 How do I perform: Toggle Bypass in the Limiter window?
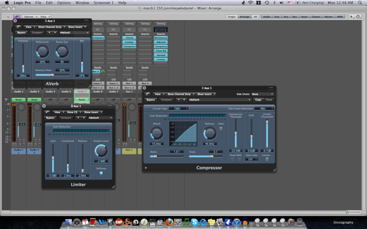[x=50, y=118]
